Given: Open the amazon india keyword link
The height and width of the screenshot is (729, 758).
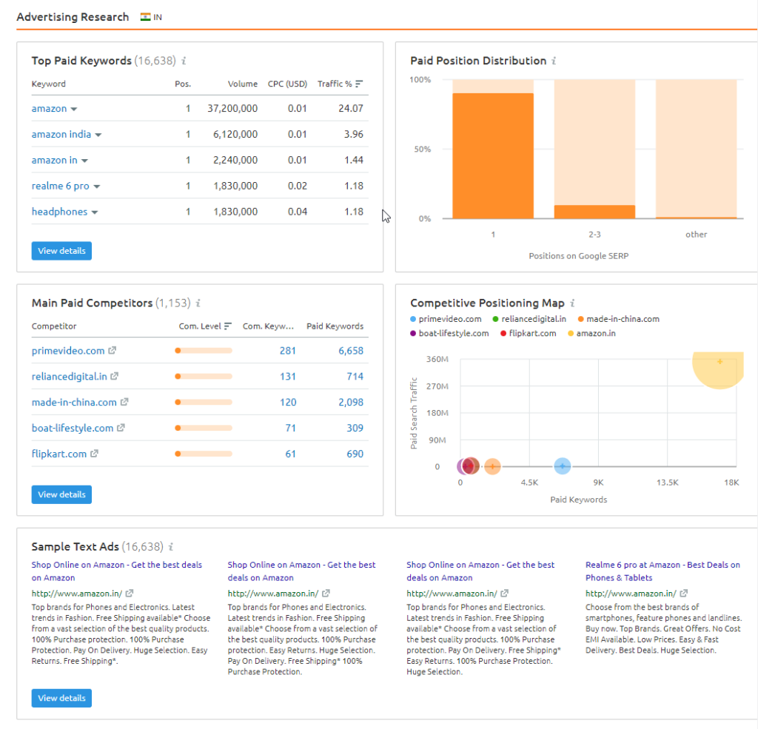Looking at the screenshot, I should pos(61,135).
